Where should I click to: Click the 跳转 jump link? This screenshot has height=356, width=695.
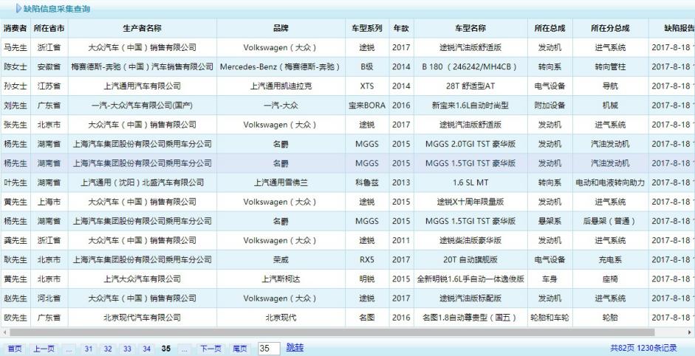[x=295, y=348]
